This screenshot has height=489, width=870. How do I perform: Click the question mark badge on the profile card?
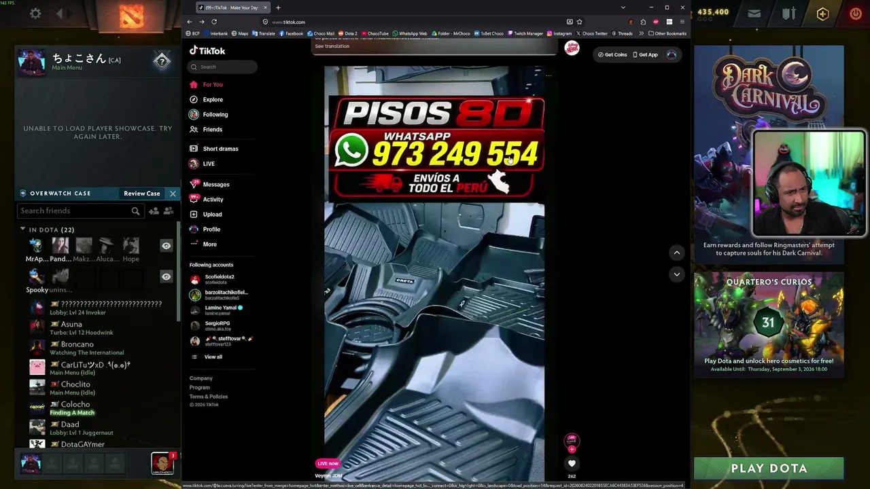[x=162, y=61]
